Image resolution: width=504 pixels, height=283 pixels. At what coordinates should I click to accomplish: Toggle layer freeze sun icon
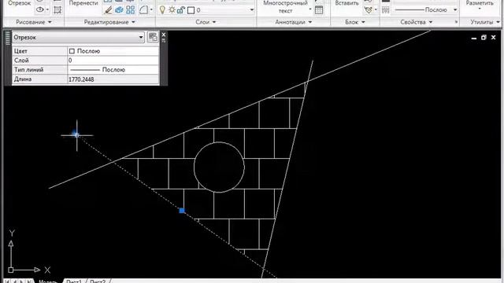172,10
